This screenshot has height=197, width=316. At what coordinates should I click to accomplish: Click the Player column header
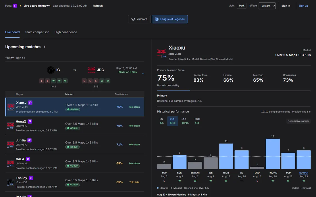(19, 94)
